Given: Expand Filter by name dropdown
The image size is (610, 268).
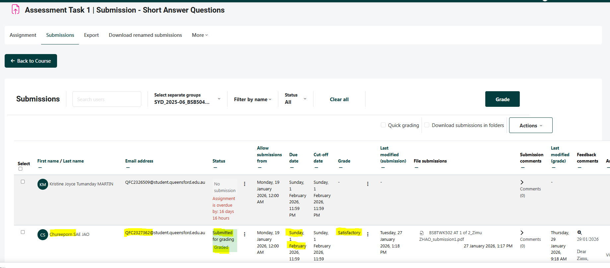Looking at the screenshot, I should tap(252, 100).
